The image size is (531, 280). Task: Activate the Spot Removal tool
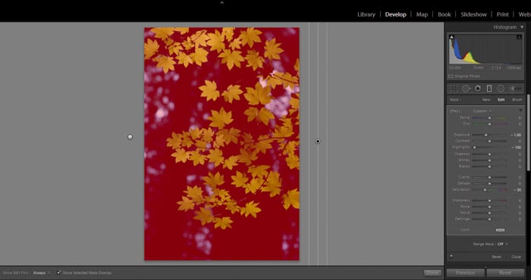[x=467, y=89]
